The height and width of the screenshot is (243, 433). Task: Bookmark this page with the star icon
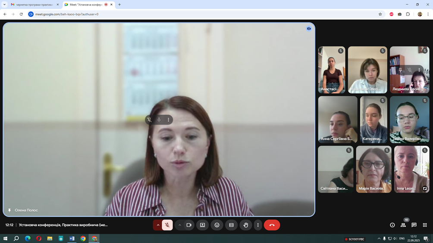pos(380,14)
